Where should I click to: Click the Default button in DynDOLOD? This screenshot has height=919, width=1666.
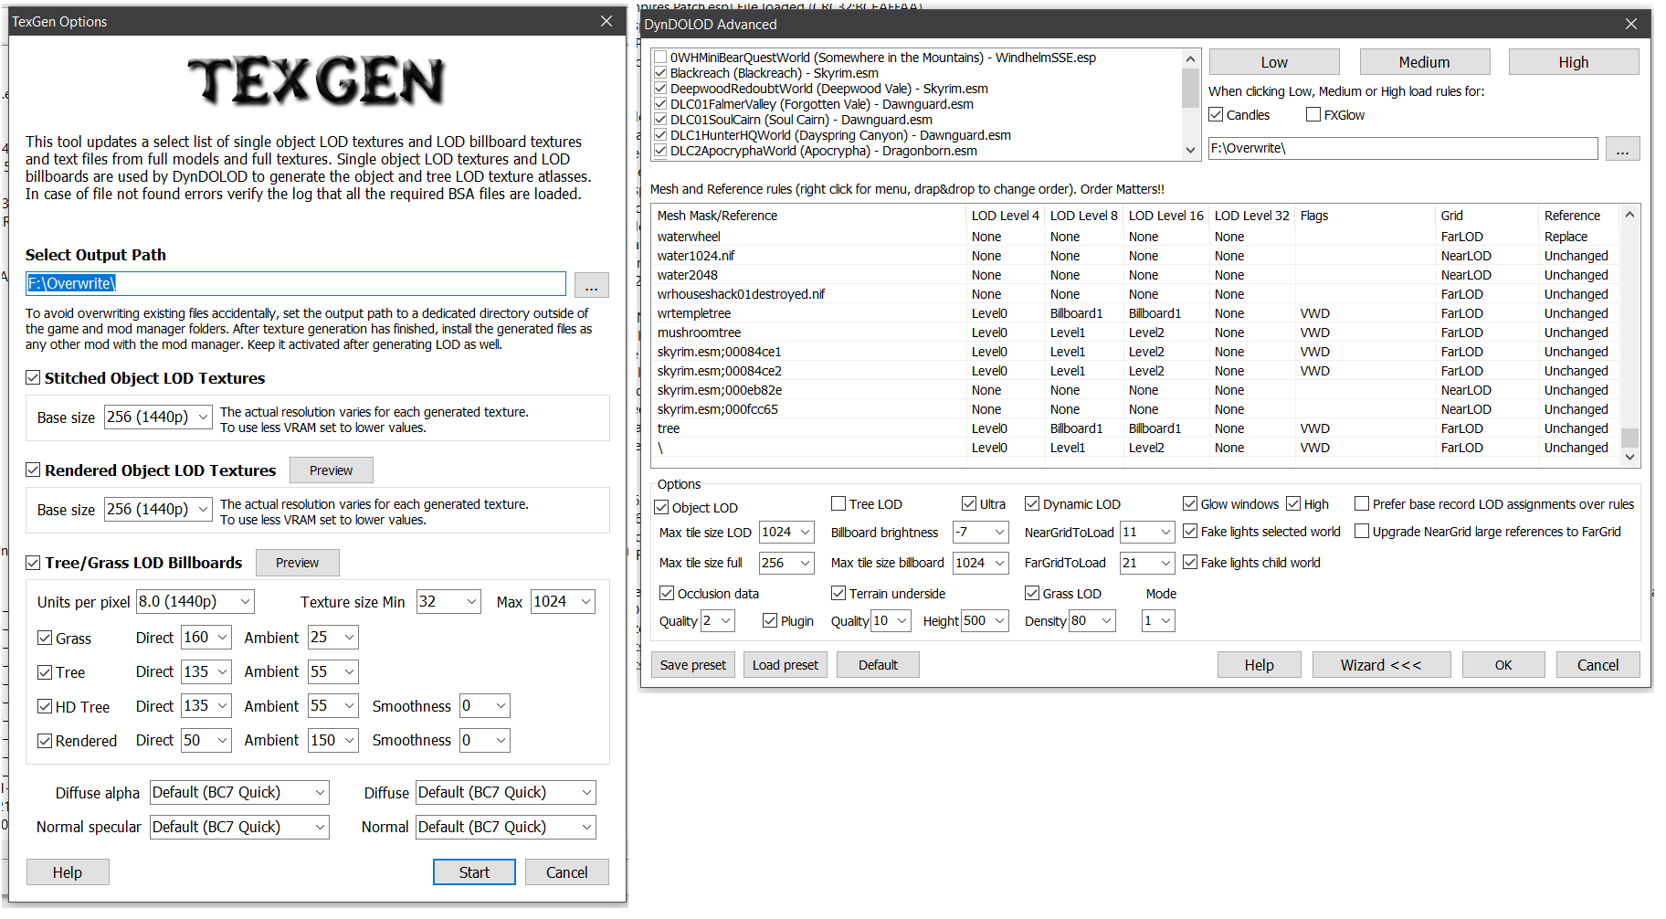click(x=878, y=665)
